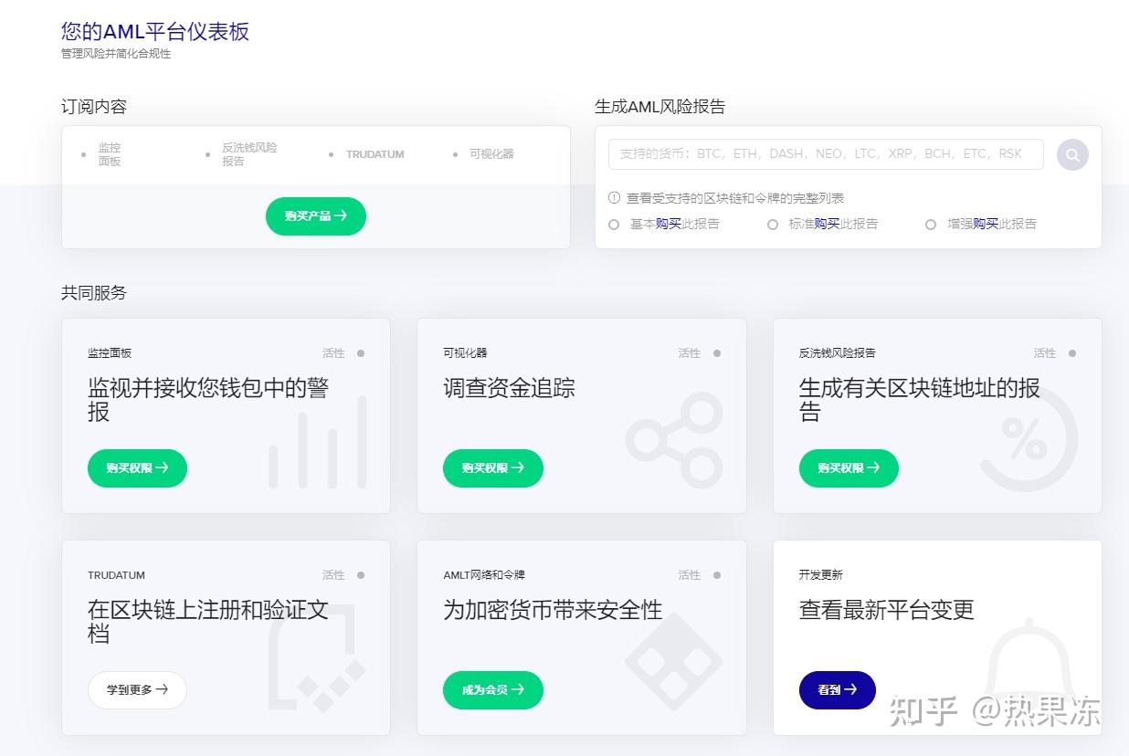1129x756 pixels.
Task: Click the bar chart icon on 监控面板 card
Action: click(315, 447)
